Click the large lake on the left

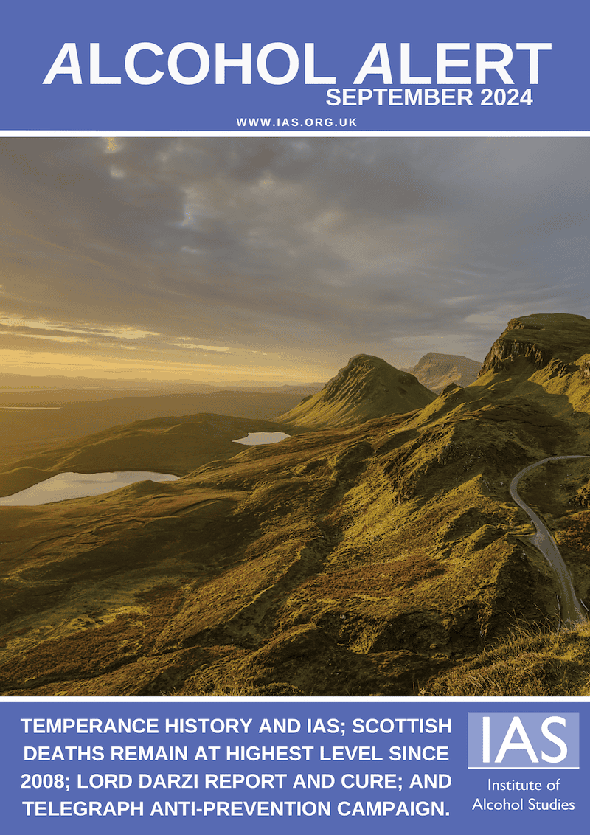81,487
